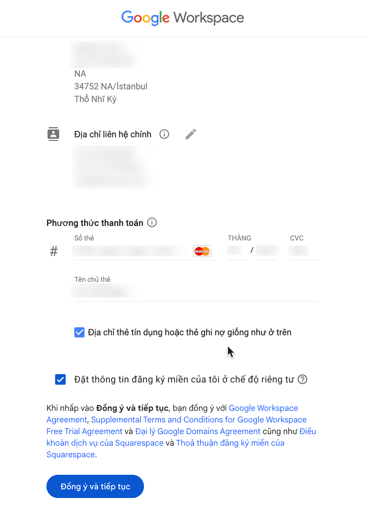
Task: Click the expiry month field under THÁNG
Action: 237,251
